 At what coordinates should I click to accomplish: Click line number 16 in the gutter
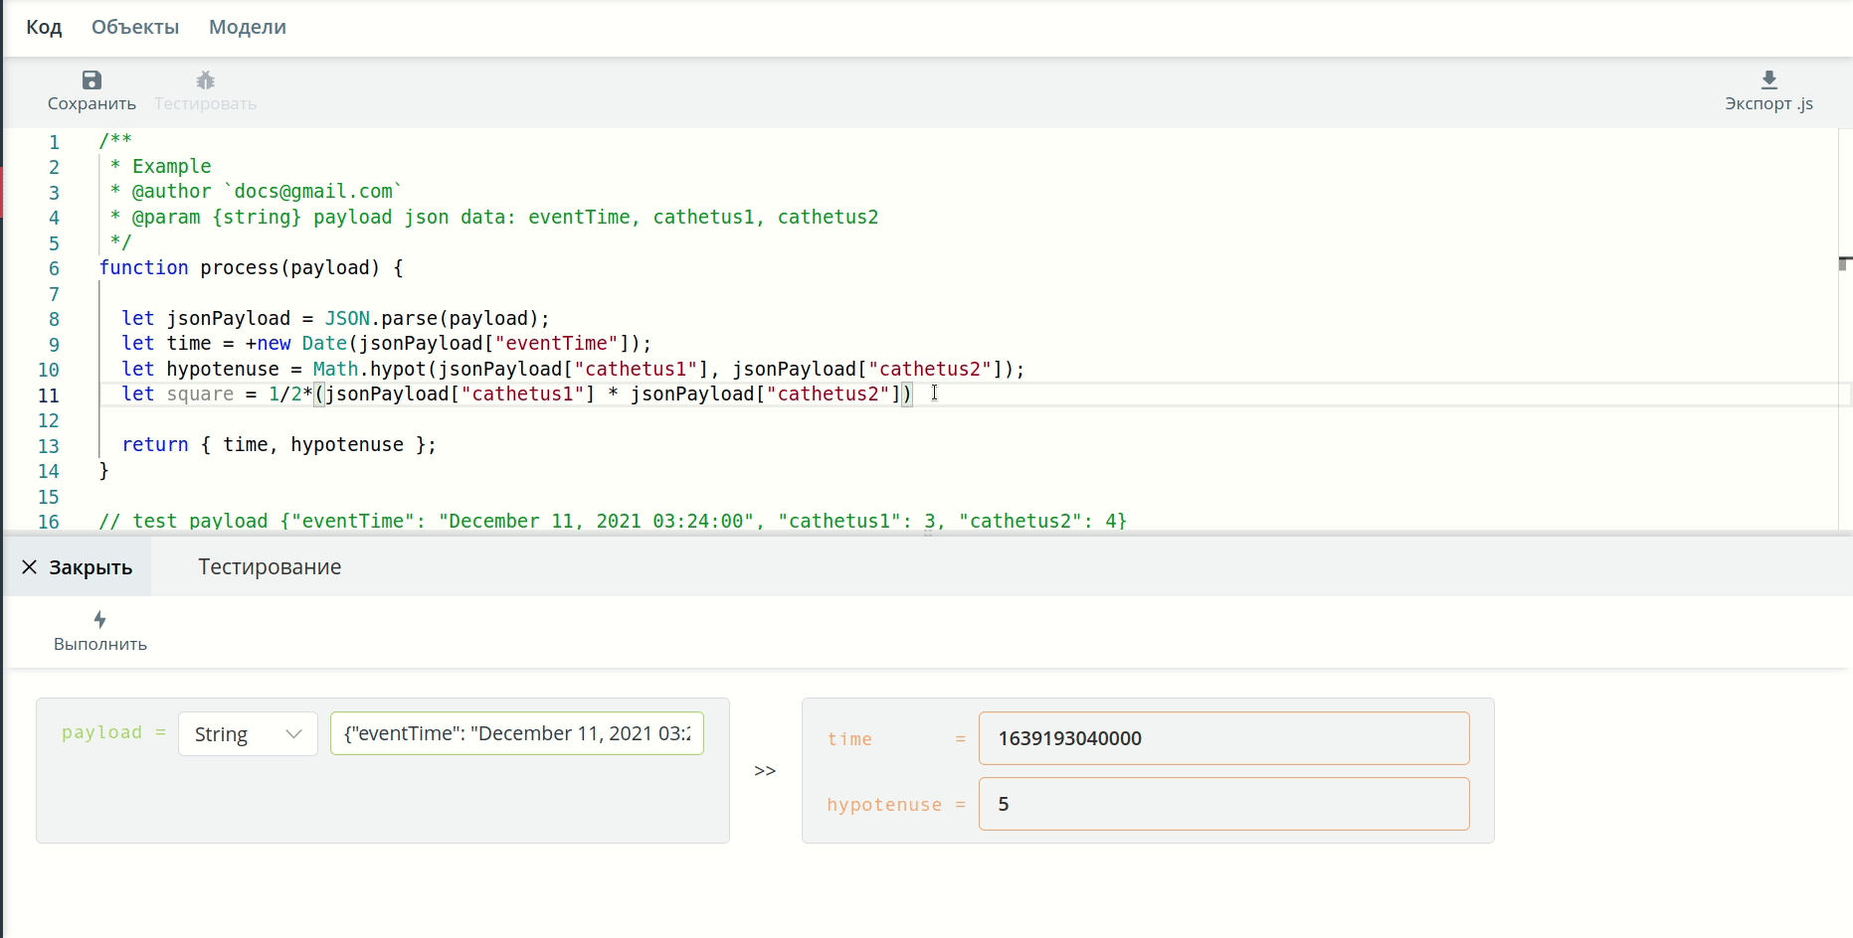(x=49, y=521)
